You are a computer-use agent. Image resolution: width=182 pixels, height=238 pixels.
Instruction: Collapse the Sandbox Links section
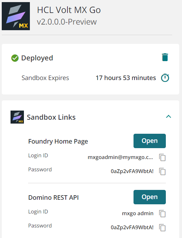coord(169,117)
